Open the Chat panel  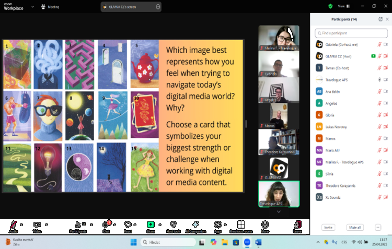click(106, 226)
